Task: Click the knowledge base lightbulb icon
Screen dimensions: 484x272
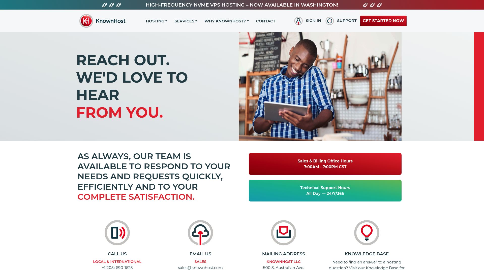Action: click(367, 232)
